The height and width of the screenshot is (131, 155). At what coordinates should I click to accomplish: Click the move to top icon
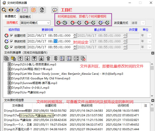pos(34,58)
